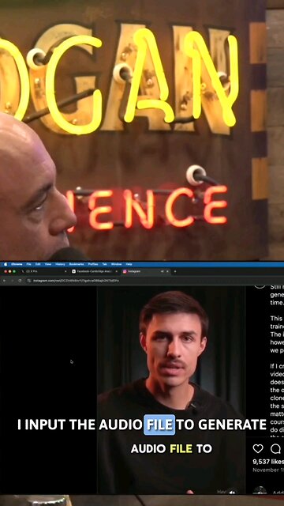Open the Chrome application menu
Viewport: 284px width, 506px height.
pyautogui.click(x=17, y=264)
